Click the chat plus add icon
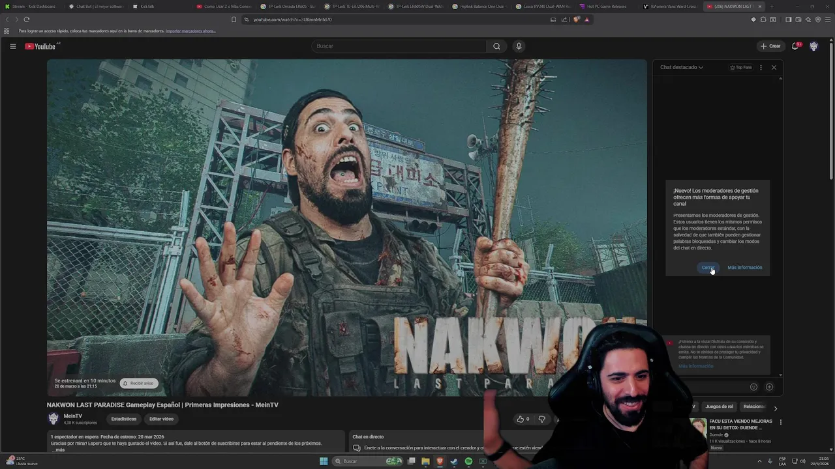The image size is (835, 469). (769, 387)
